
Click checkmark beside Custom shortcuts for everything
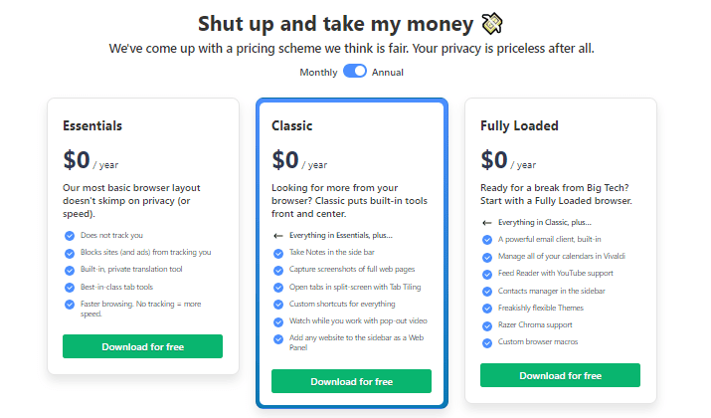coord(278,305)
